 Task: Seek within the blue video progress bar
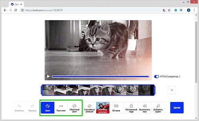click(100, 76)
